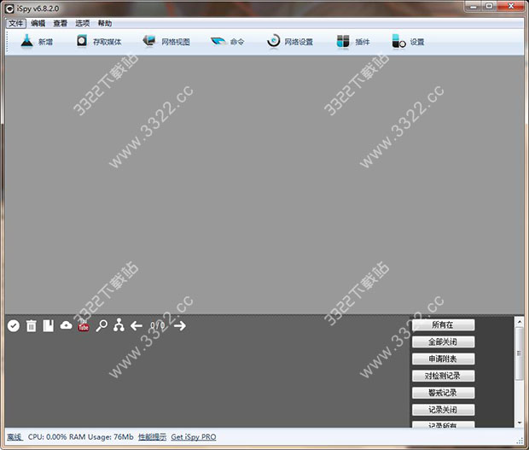This screenshot has height=450, width=529.
Task: Click the CPU and RAM usage status text
Action: click(81, 437)
